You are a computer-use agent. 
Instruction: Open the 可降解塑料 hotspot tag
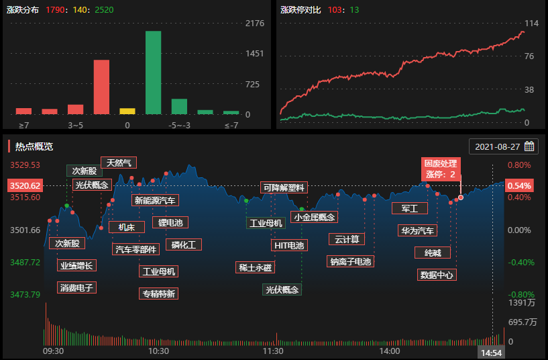[x=284, y=188]
